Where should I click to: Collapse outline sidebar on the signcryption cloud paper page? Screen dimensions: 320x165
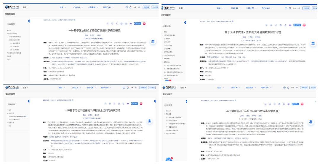click(29, 101)
